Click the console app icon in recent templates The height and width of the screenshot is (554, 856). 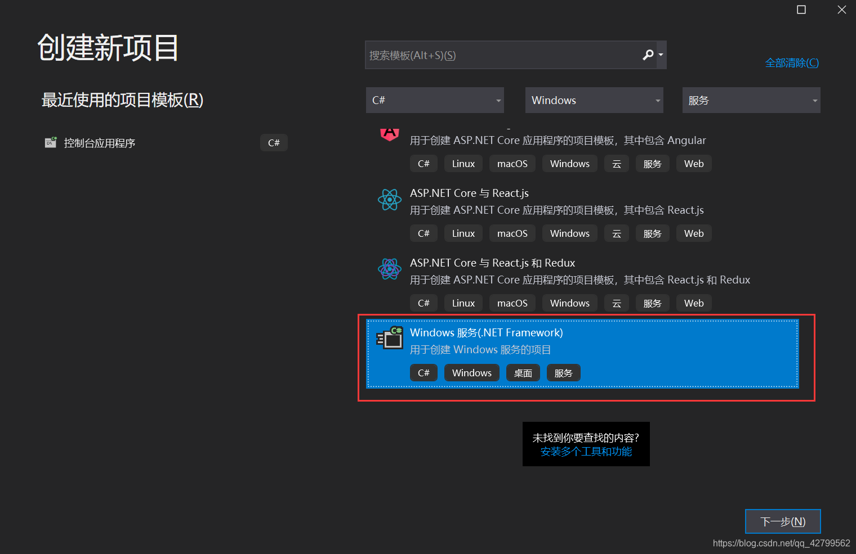click(51, 142)
